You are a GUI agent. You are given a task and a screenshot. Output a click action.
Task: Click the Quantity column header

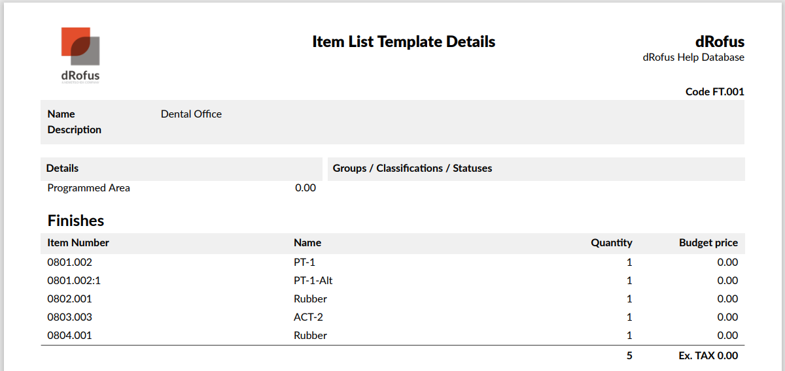coord(612,243)
